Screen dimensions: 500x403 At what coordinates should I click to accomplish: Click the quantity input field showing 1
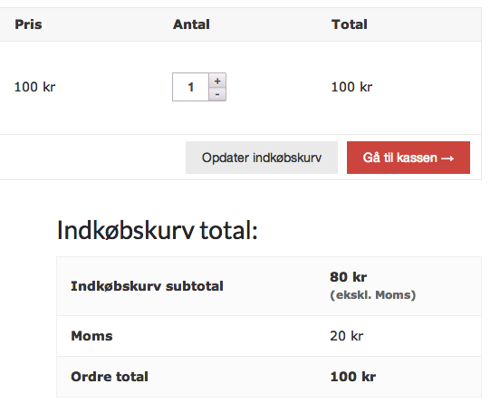pyautogui.click(x=191, y=87)
